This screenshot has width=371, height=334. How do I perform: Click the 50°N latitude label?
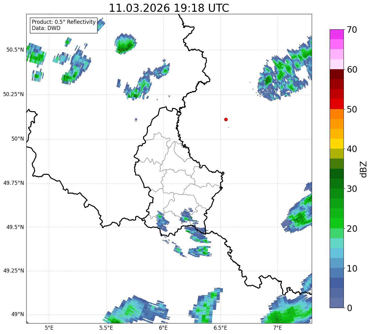(18, 139)
